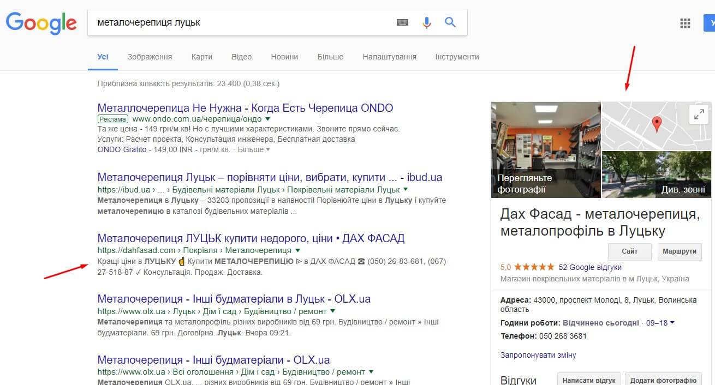Switch to the Карти tab

tap(202, 57)
